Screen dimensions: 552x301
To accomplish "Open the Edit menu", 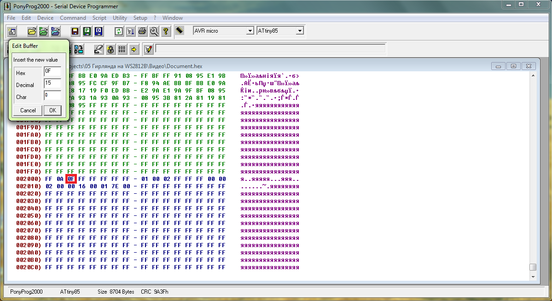I will 26,18.
